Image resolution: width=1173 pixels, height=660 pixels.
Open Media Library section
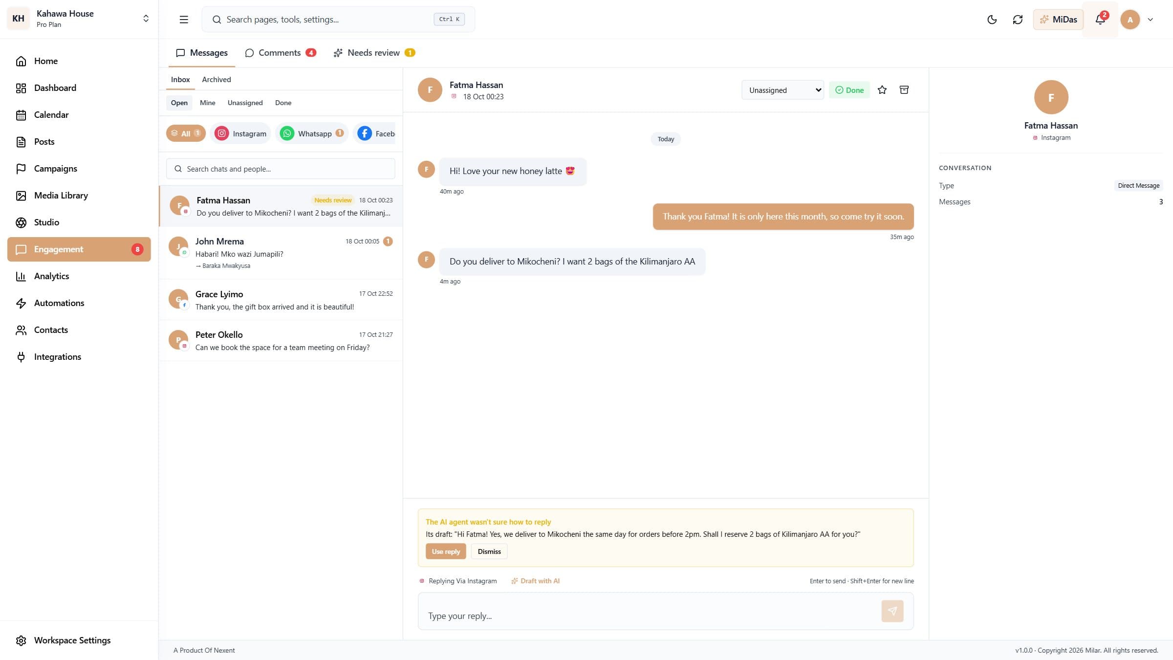tap(79, 196)
